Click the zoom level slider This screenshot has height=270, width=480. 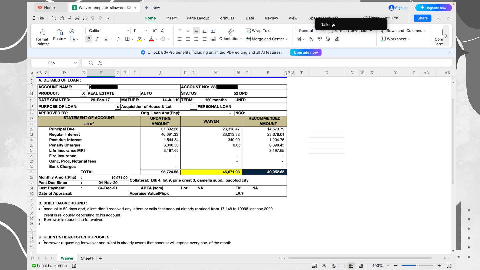pyautogui.click(x=417, y=266)
